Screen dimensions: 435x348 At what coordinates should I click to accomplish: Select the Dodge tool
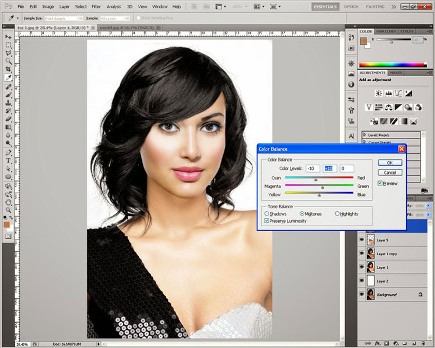click(8, 143)
